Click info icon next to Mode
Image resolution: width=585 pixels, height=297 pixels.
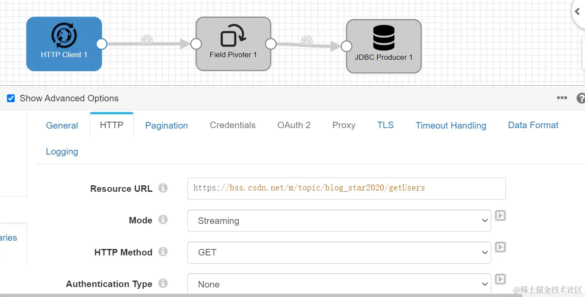[163, 220]
